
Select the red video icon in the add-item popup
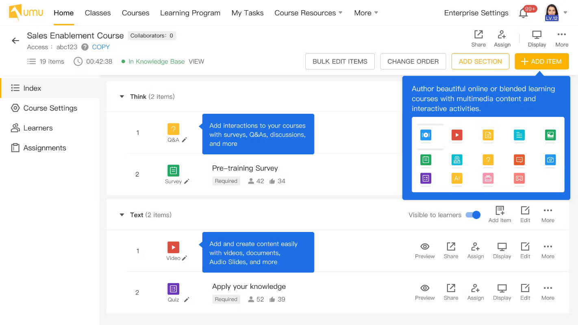[457, 135]
